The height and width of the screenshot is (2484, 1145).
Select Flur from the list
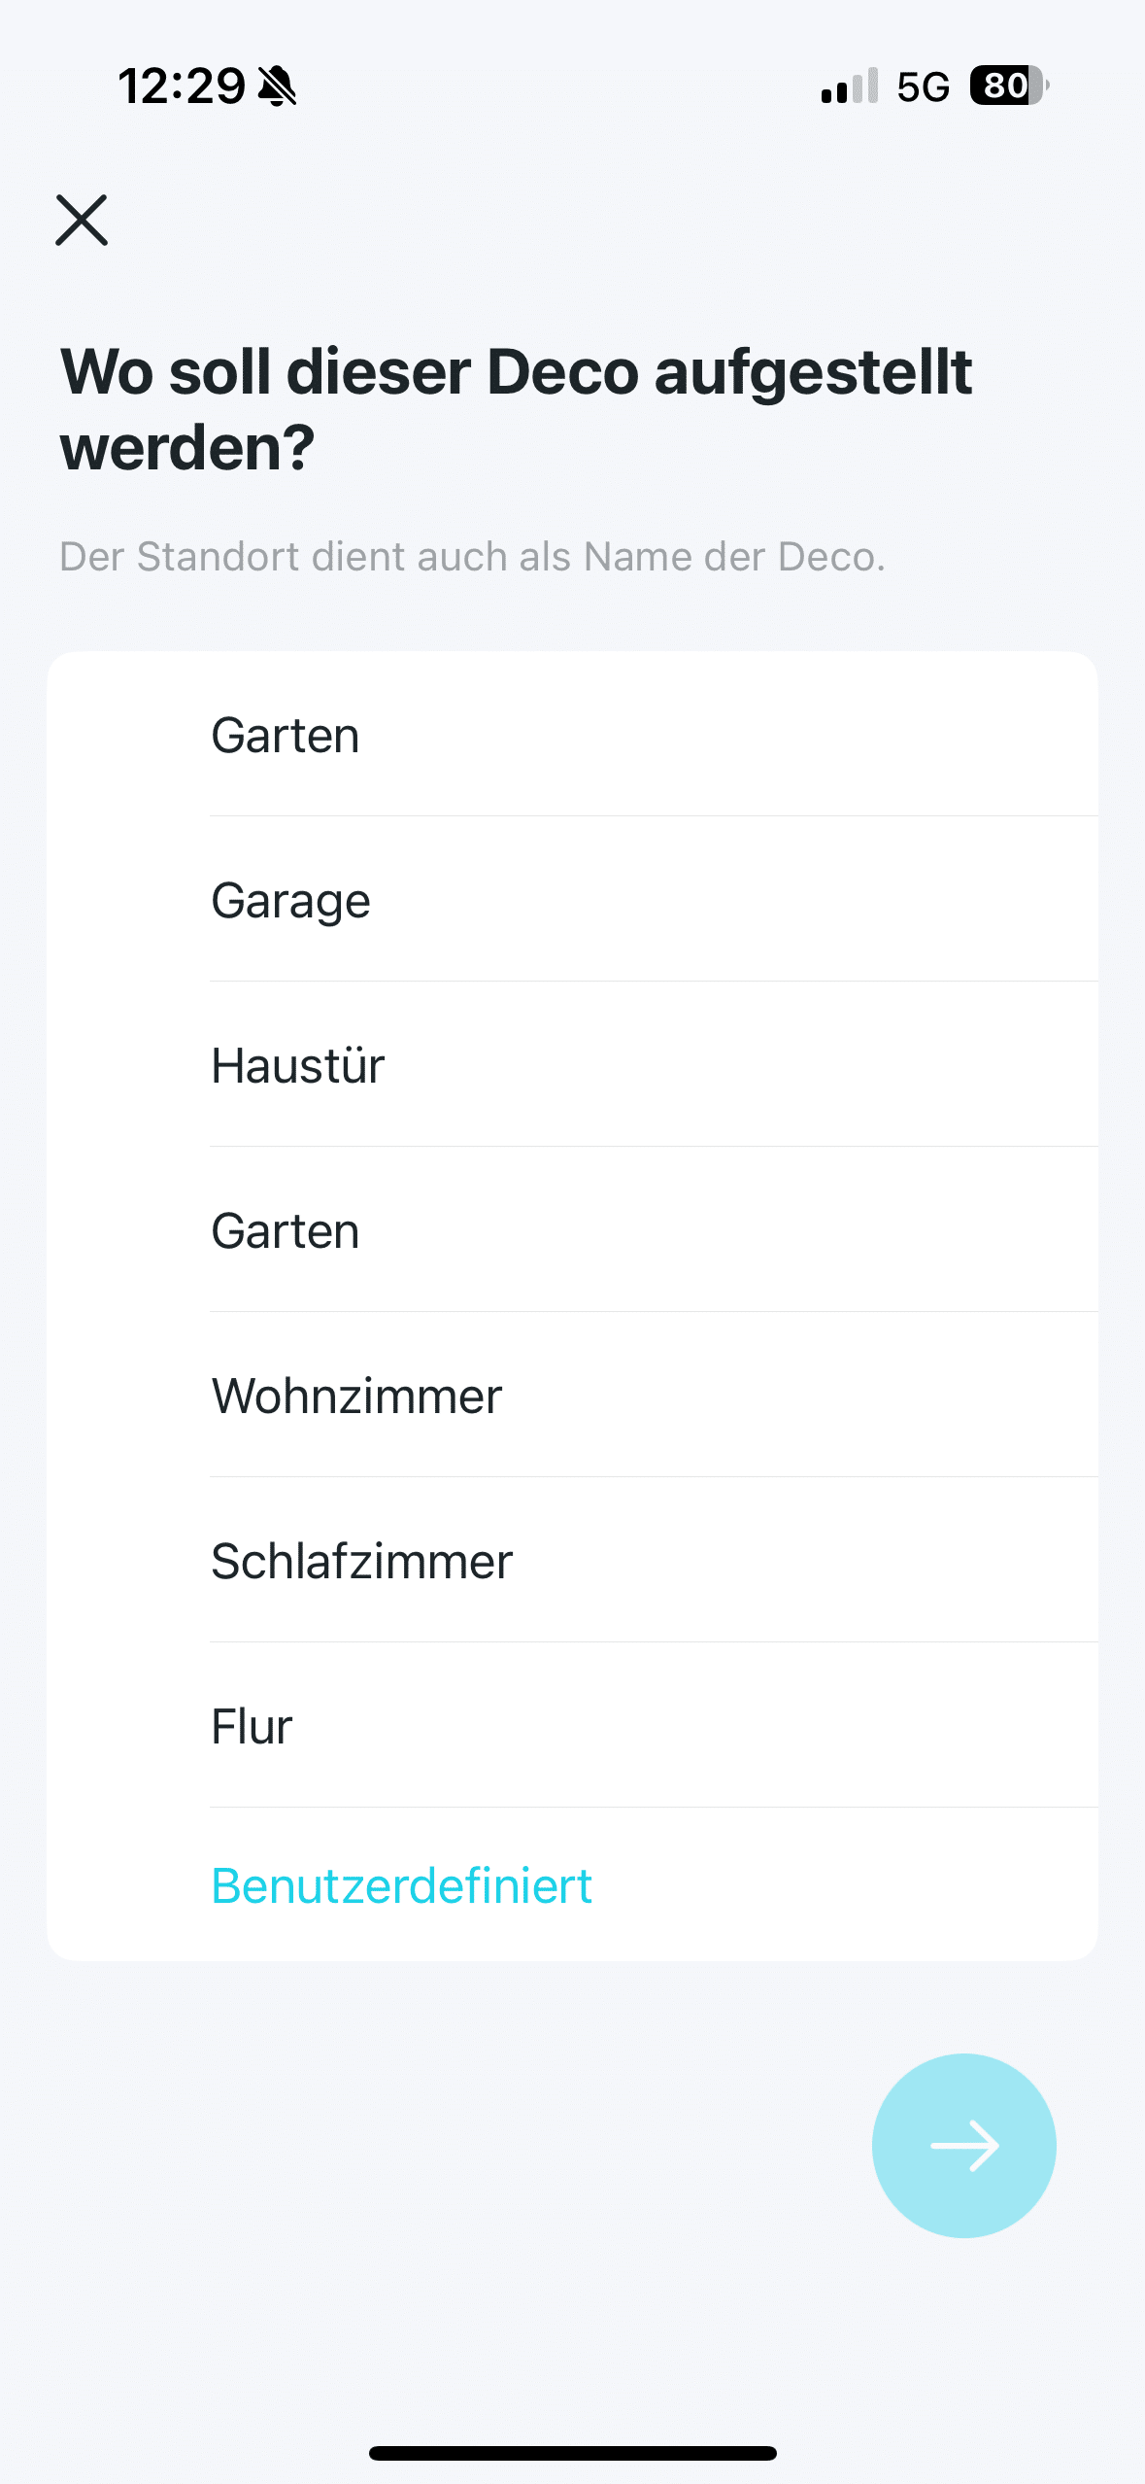pyautogui.click(x=252, y=1727)
